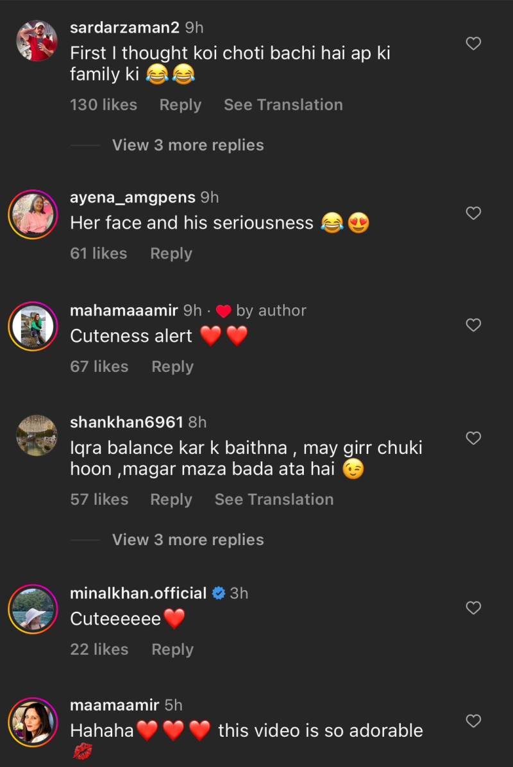Image resolution: width=513 pixels, height=767 pixels.
Task: Reply to ayena_amgpens comment
Action: 171,254
